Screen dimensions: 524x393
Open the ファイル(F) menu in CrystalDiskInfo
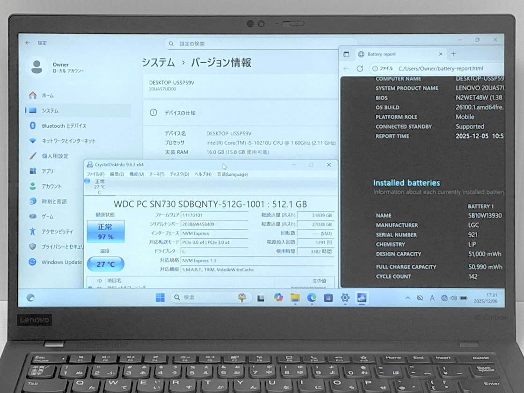click(95, 174)
